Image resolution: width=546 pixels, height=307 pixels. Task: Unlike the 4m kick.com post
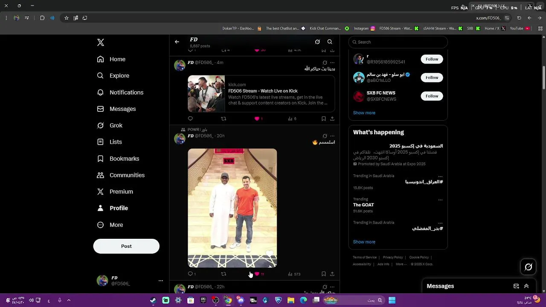257,119
